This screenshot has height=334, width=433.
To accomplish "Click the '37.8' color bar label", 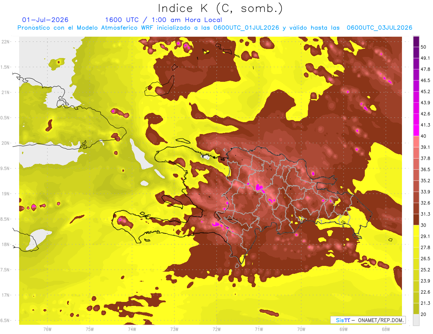I will [425, 159].
